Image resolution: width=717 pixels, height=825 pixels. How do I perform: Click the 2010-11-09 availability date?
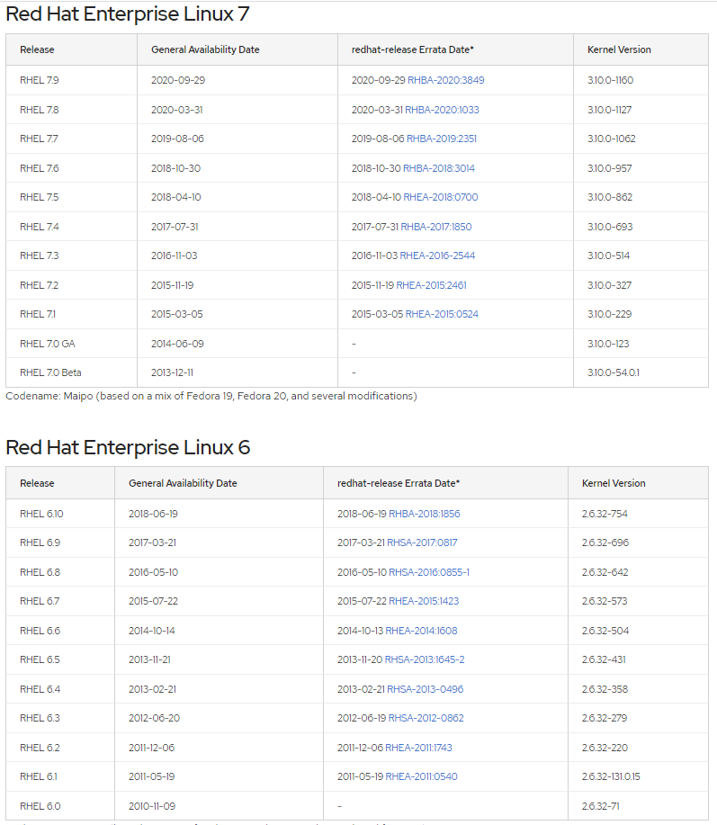pyautogui.click(x=152, y=805)
